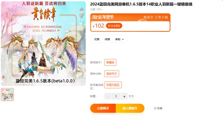This screenshot has height=115, width=223.
Task: Decrease quantity with the minus button
Action: (108, 96)
